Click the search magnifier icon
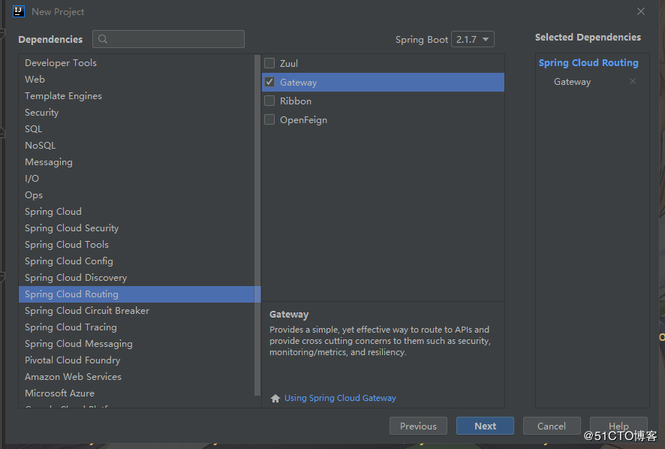665x449 pixels. (x=103, y=39)
